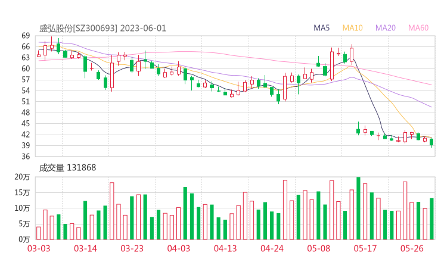
Task: Click the 04-03 date axis label
Action: click(179, 248)
